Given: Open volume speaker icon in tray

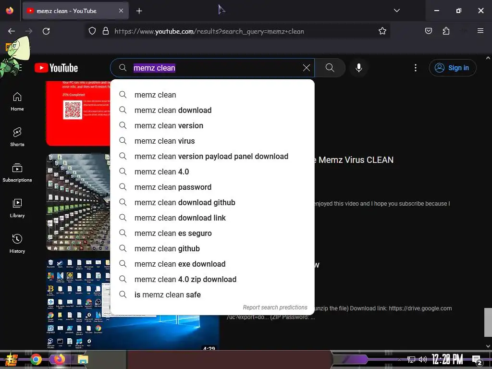Looking at the screenshot, I should tap(423, 359).
